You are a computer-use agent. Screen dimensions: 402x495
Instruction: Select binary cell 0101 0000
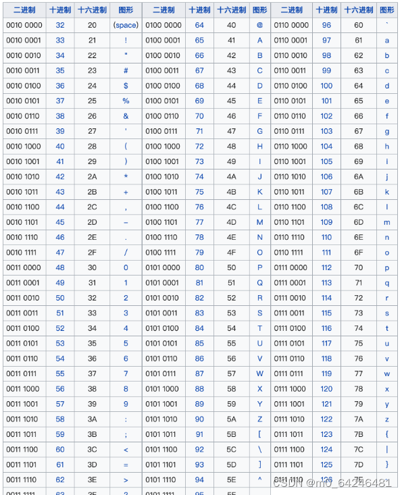(163, 267)
